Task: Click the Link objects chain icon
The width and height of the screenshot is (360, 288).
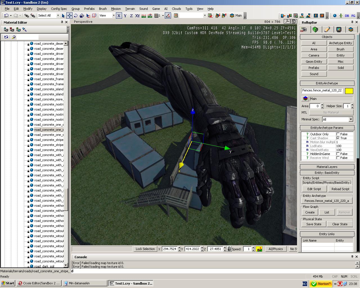Action: pos(26,15)
